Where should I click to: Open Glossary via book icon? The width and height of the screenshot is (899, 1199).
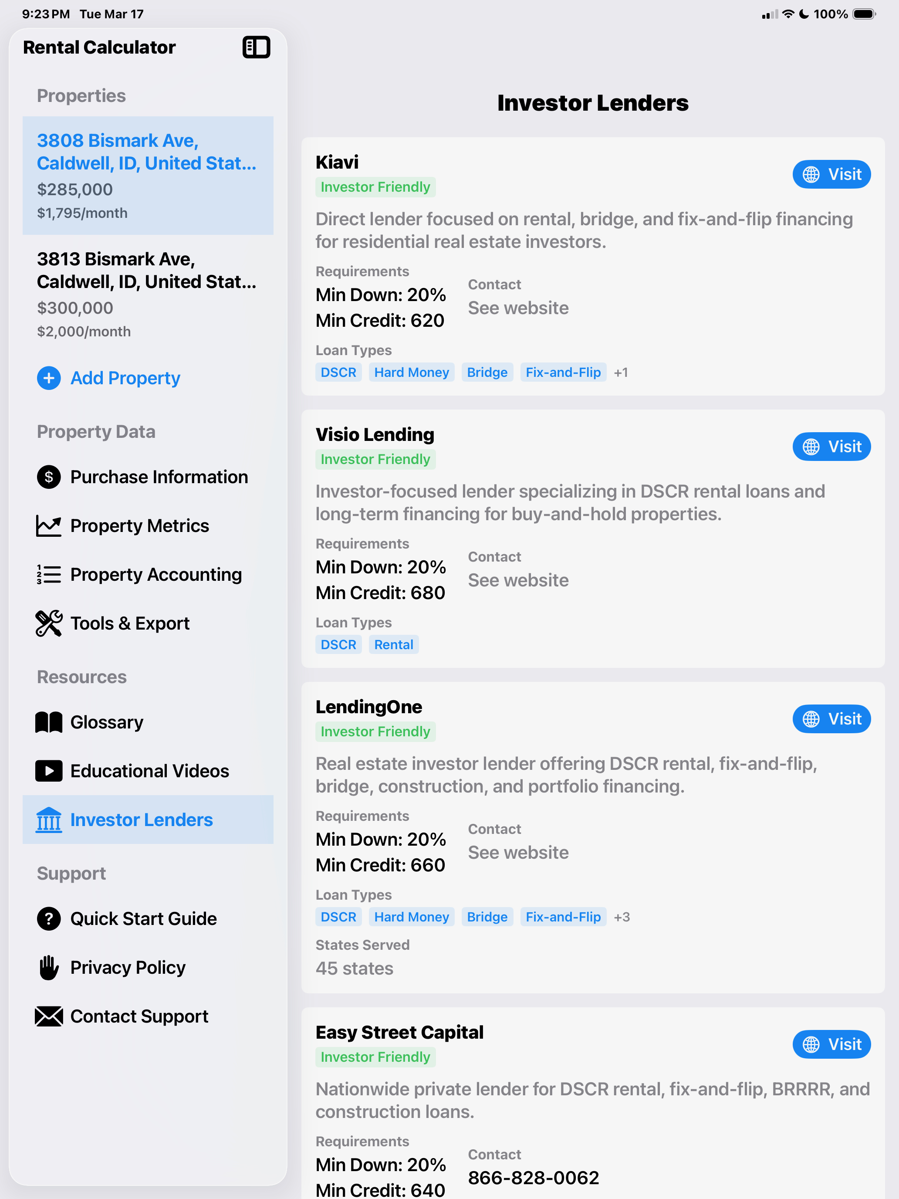(x=48, y=722)
